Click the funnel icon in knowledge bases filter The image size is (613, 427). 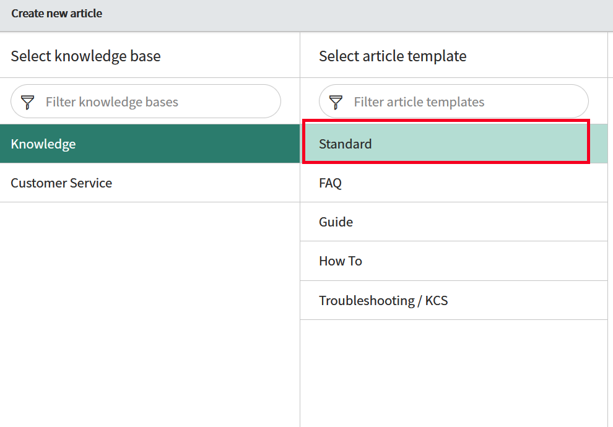pos(27,102)
